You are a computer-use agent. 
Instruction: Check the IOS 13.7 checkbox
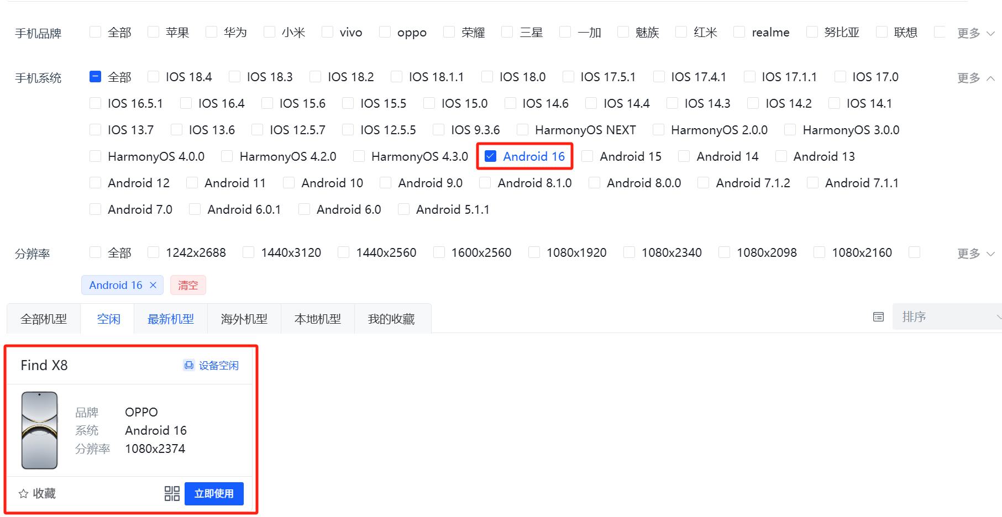(95, 130)
